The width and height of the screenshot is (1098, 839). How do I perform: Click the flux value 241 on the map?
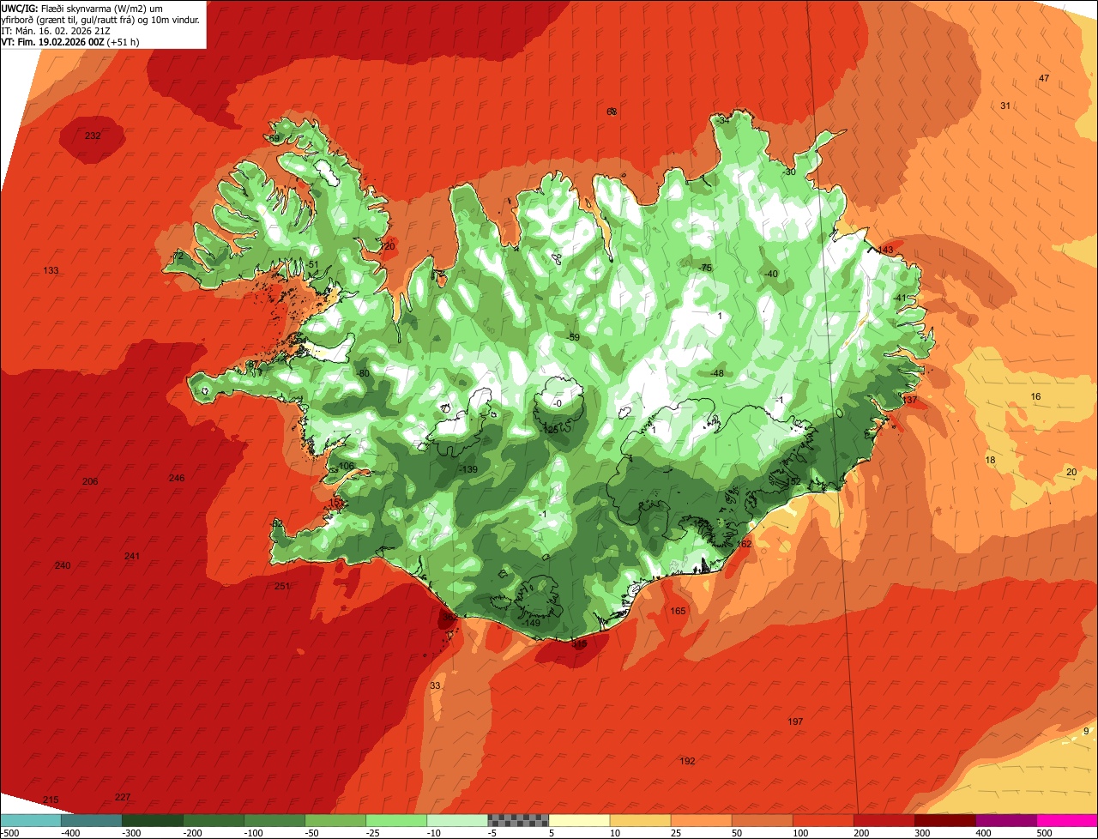[131, 557]
